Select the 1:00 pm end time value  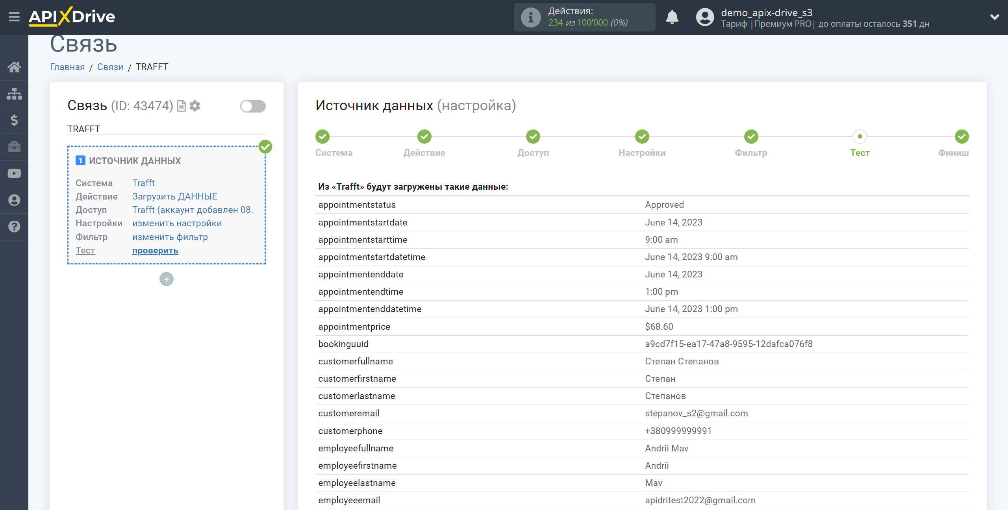pyautogui.click(x=661, y=292)
